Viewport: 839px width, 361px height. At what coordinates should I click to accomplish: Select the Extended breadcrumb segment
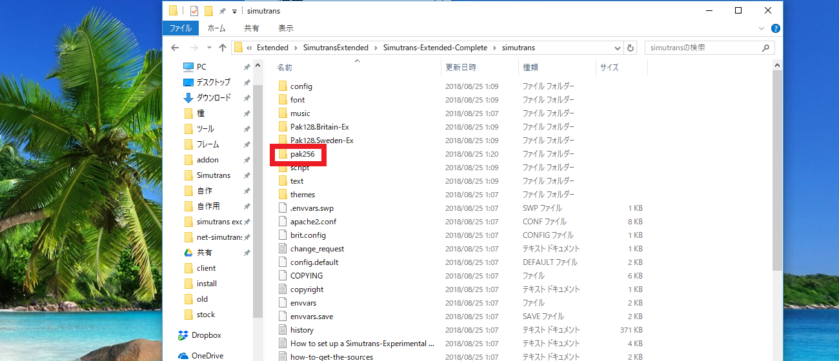(272, 48)
